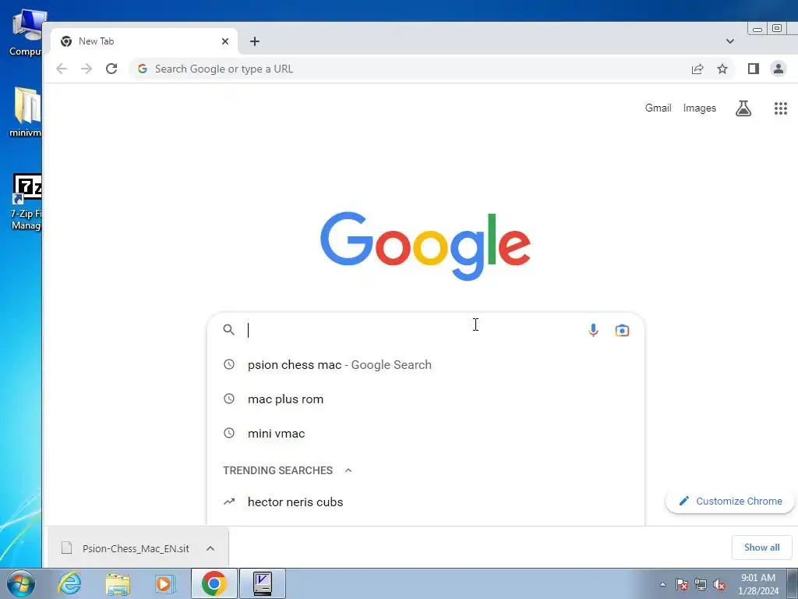Search by image with camera icon

[622, 330]
